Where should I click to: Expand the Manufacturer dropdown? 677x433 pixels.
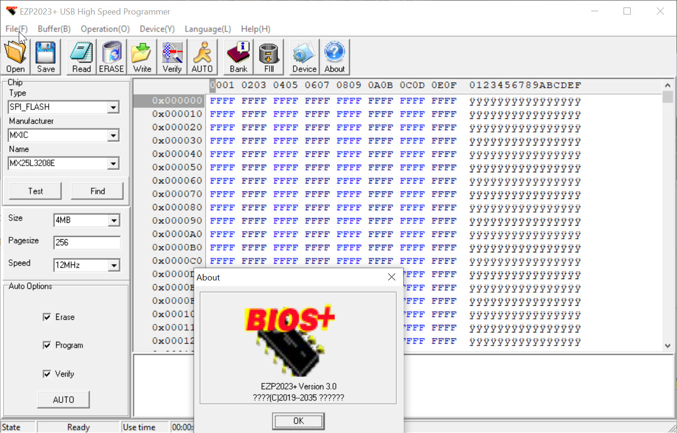(x=113, y=135)
